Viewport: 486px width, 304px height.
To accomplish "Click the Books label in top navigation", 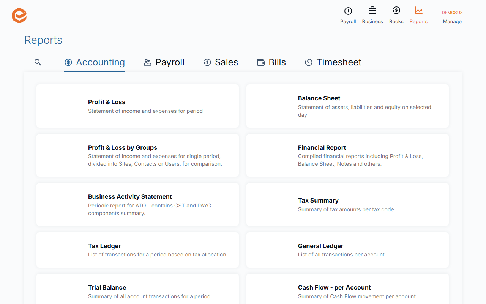I will pyautogui.click(x=396, y=22).
